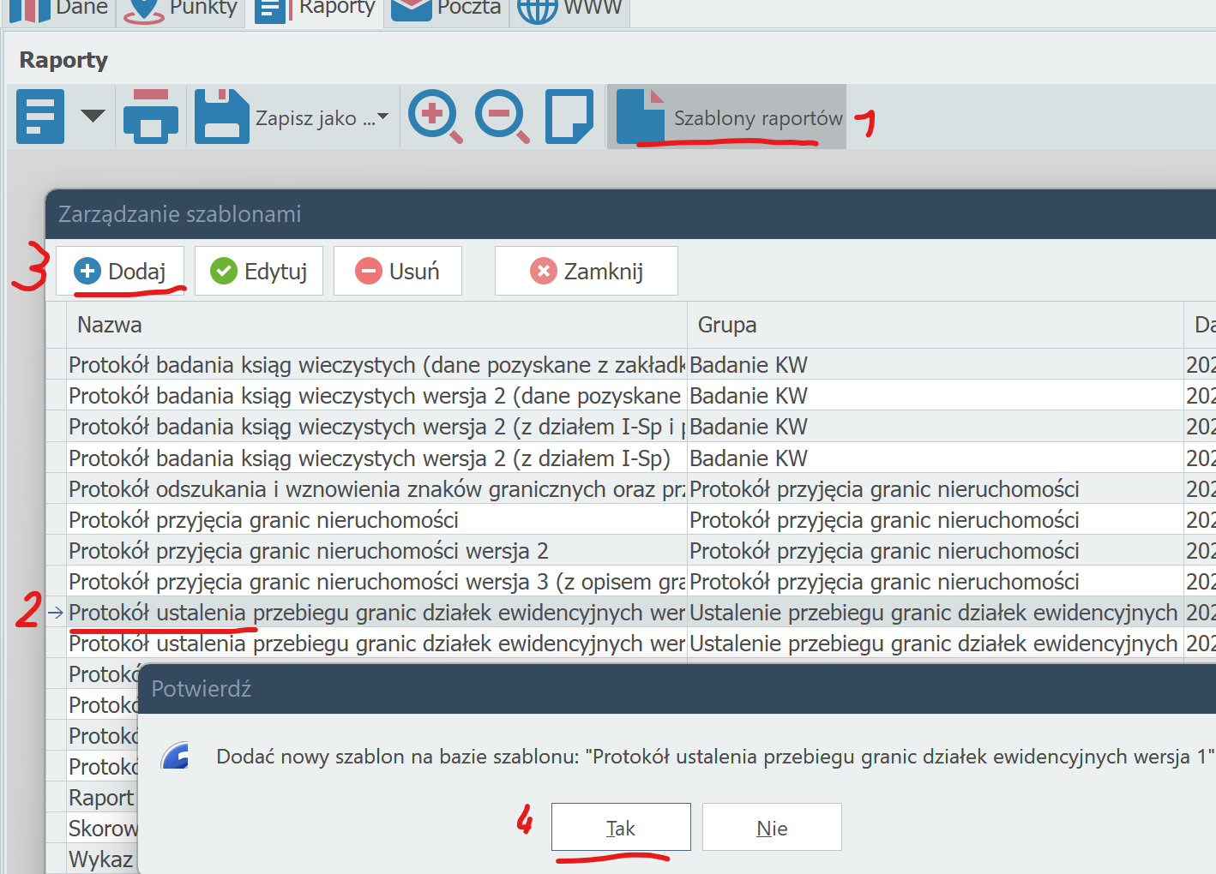Click the Zamknij button

(587, 271)
